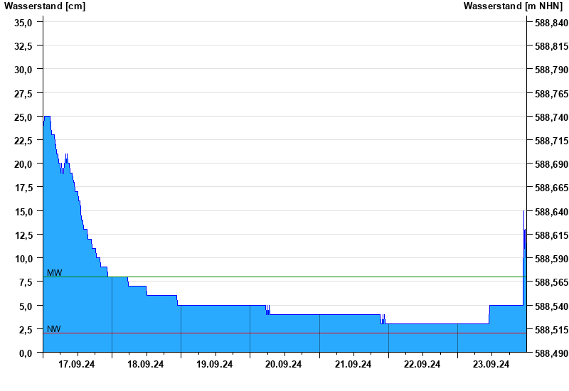Click the 588,615 right axis value
Viewport: 569px width, 391px height.
coord(551,235)
